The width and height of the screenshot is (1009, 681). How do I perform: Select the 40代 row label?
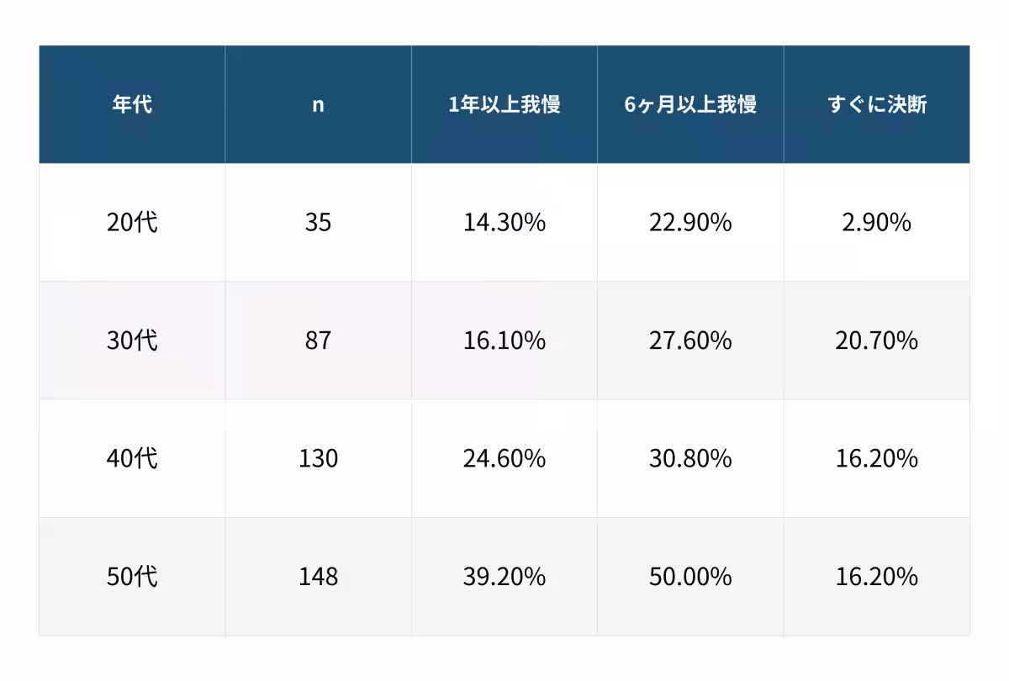[x=132, y=459]
